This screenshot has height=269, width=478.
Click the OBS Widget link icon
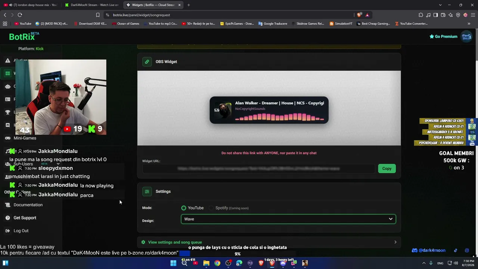click(147, 62)
